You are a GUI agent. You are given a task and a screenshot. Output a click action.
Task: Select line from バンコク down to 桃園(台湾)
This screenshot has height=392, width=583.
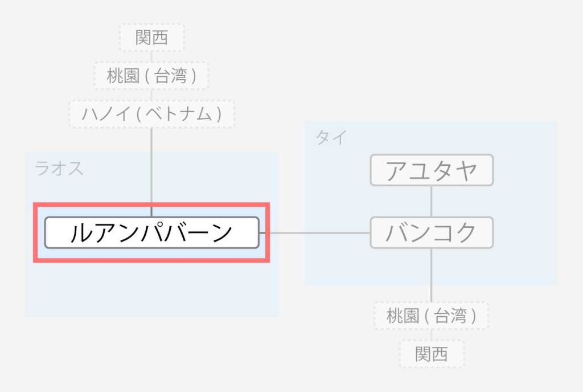pos(432,275)
